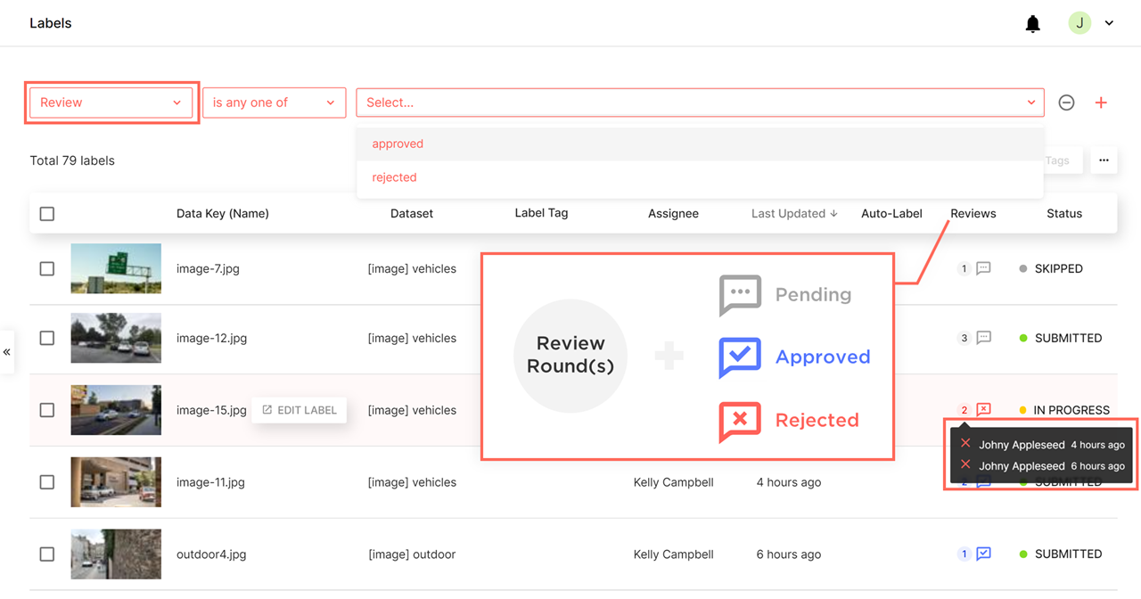1141x599 pixels.
Task: Choose the approved option
Action: pos(700,144)
